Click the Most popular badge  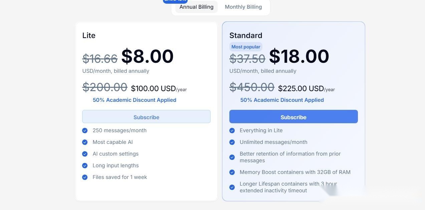pyautogui.click(x=246, y=47)
